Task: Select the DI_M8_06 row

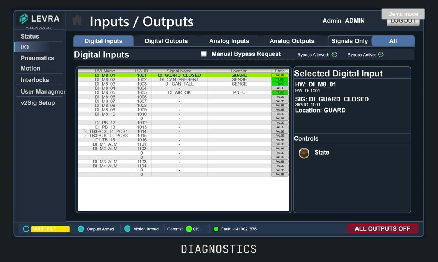Action: coord(183,97)
